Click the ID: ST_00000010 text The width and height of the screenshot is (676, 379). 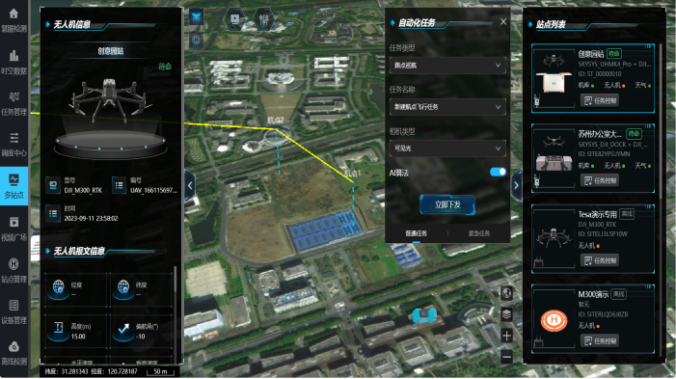600,73
